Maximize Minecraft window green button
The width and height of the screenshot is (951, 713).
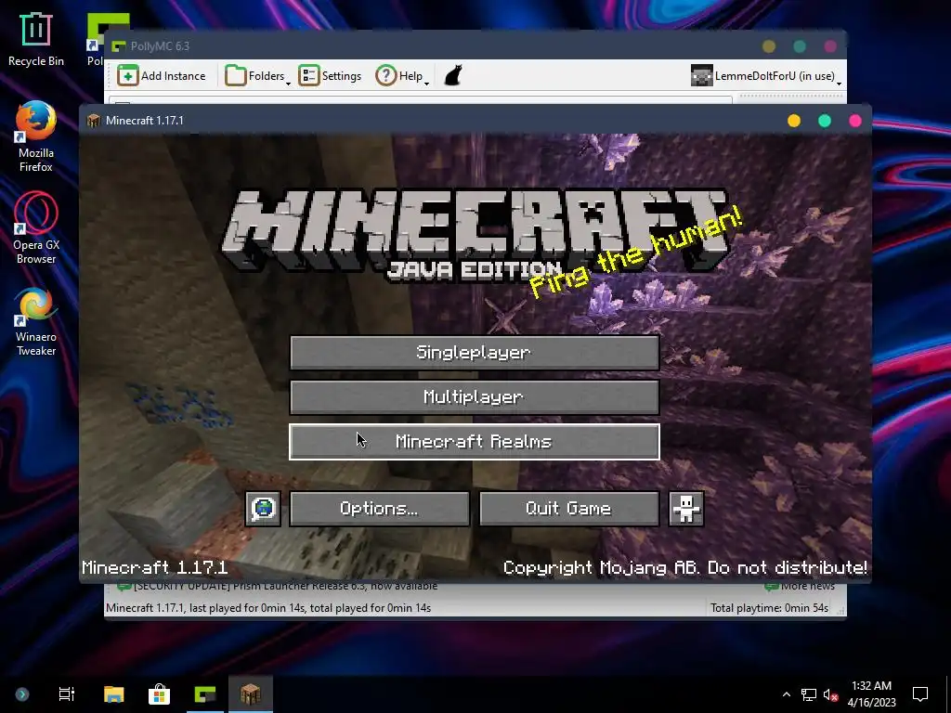tap(825, 121)
